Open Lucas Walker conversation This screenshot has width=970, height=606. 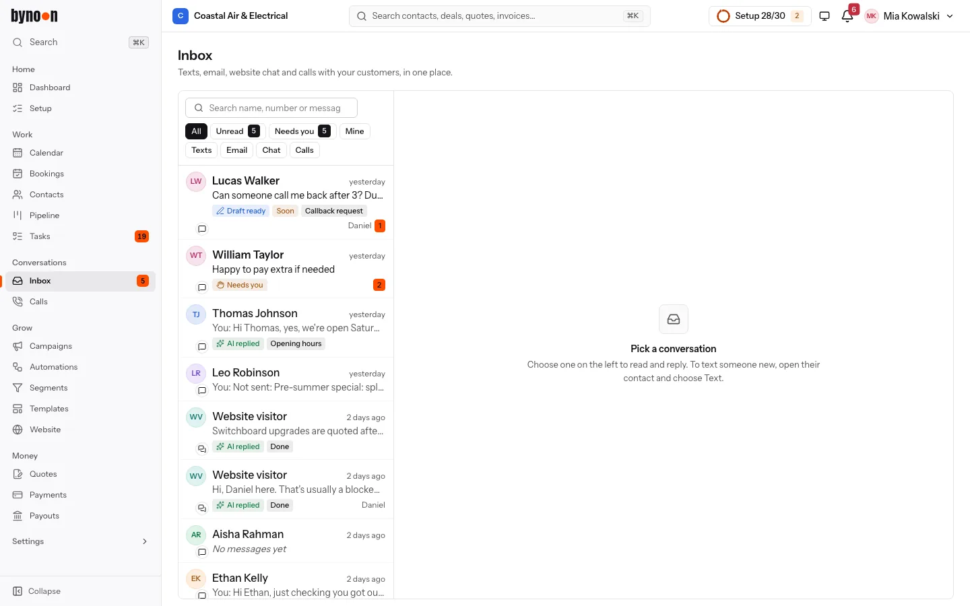click(x=286, y=202)
